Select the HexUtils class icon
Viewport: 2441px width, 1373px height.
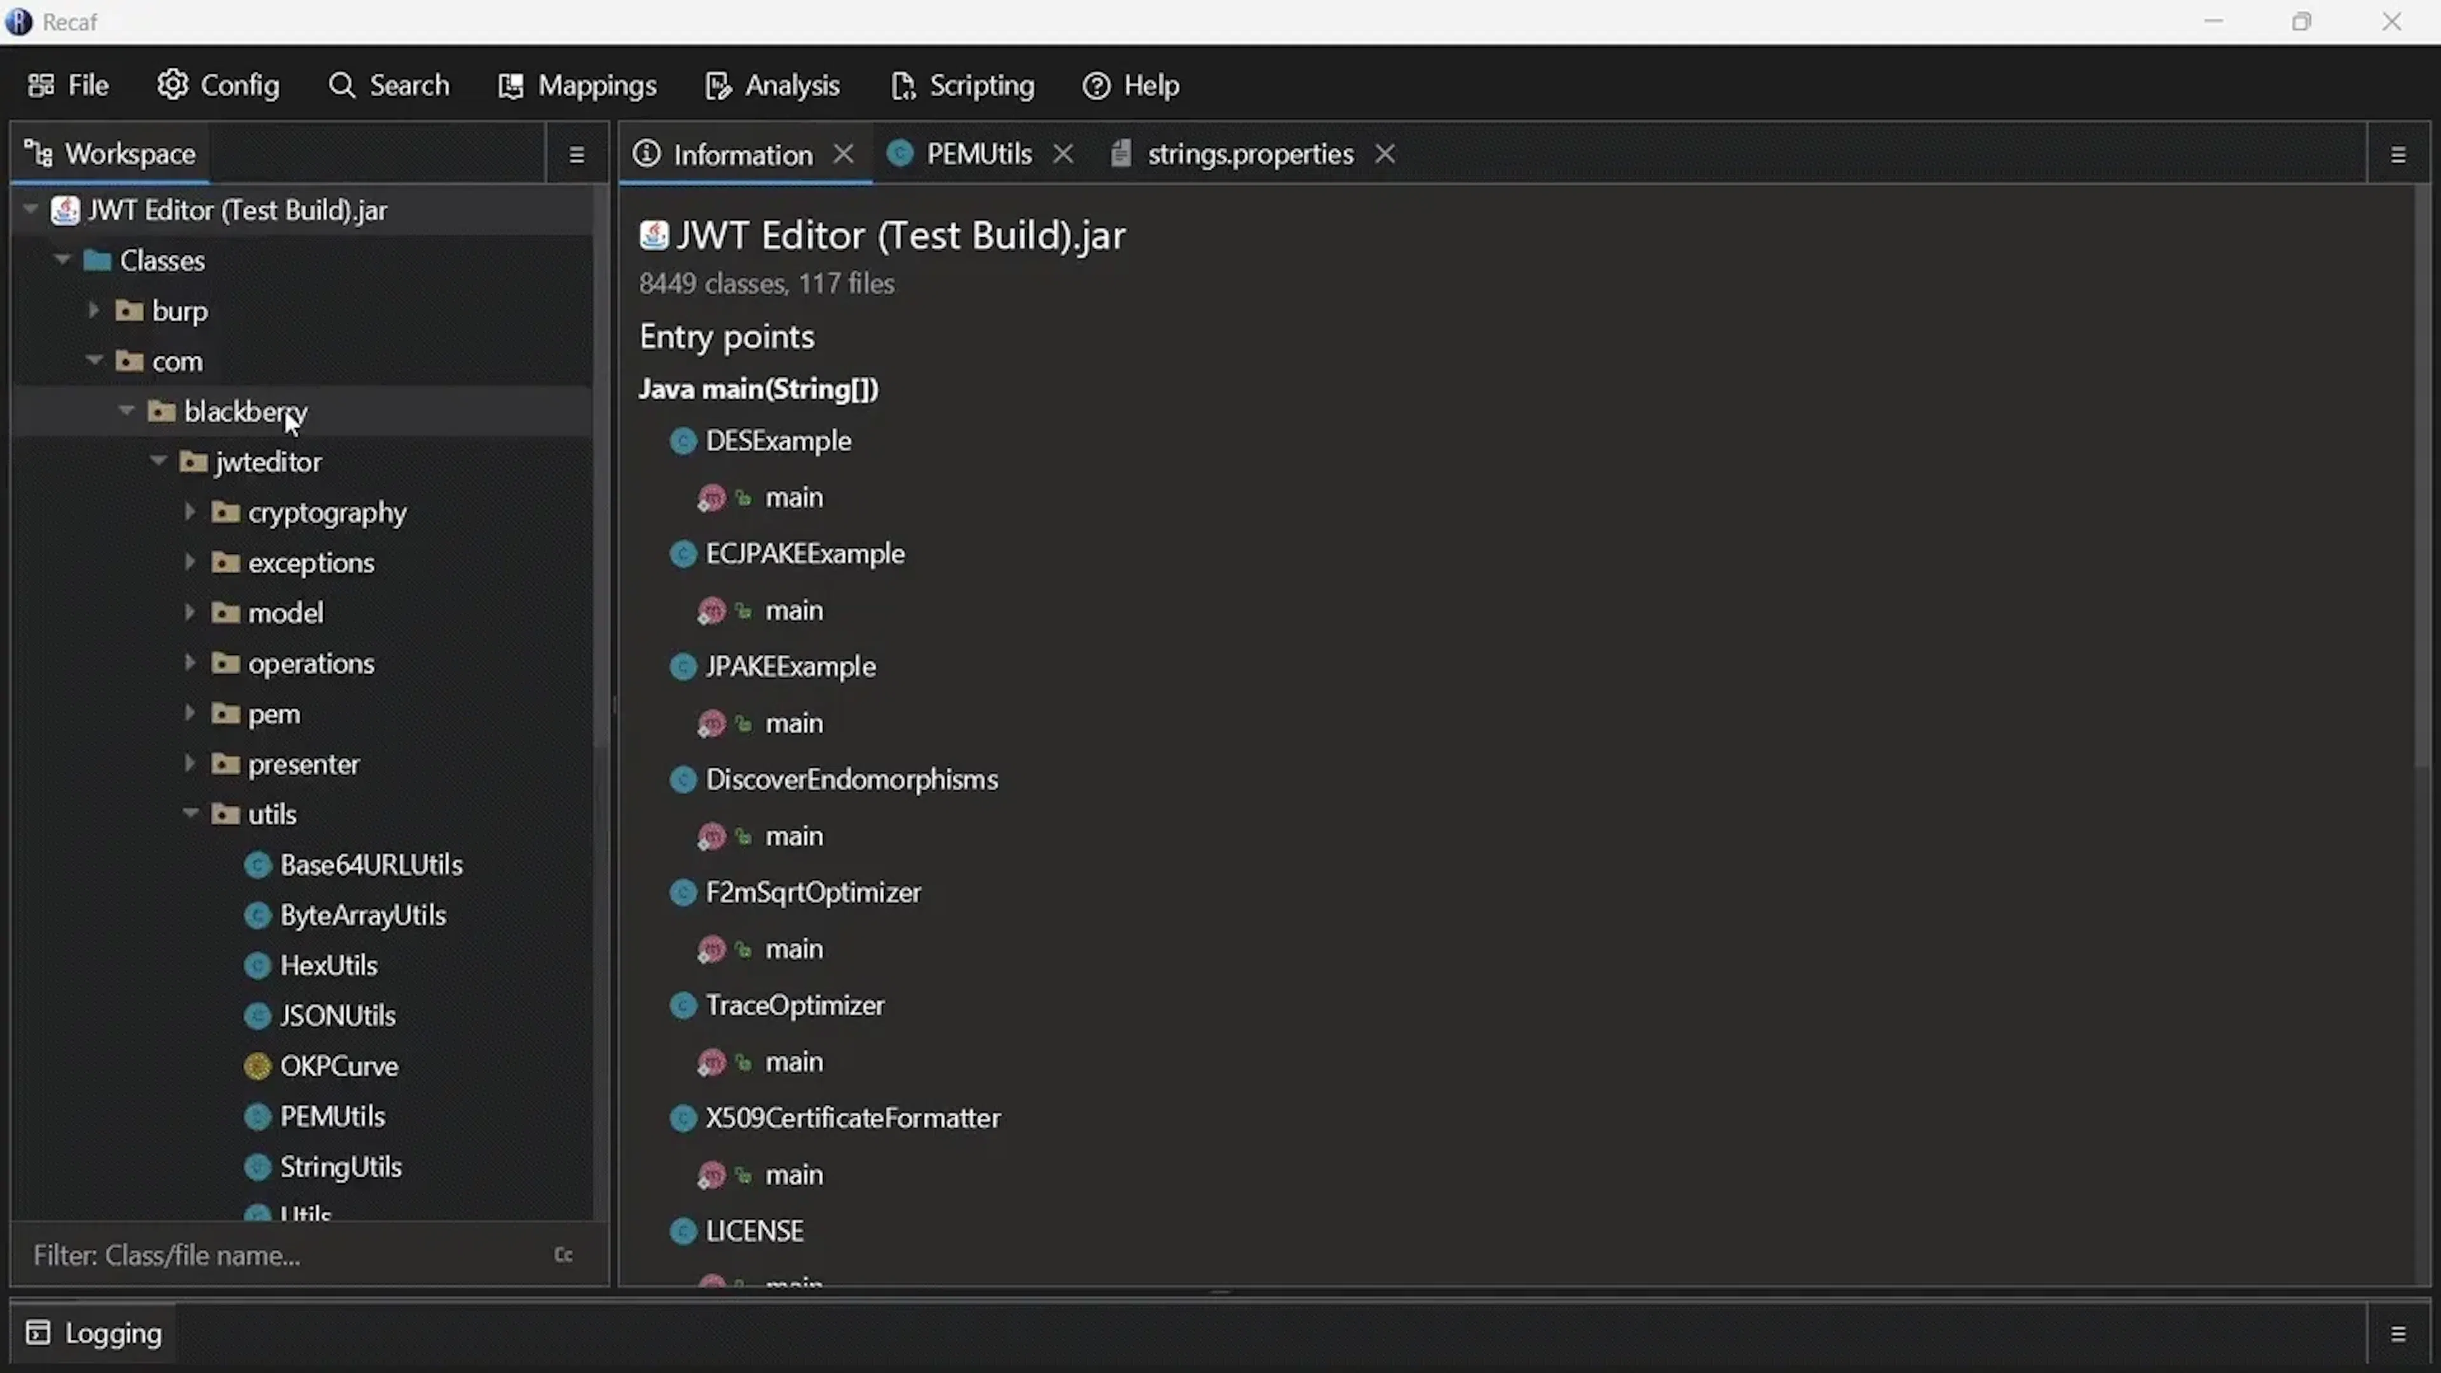tap(257, 966)
